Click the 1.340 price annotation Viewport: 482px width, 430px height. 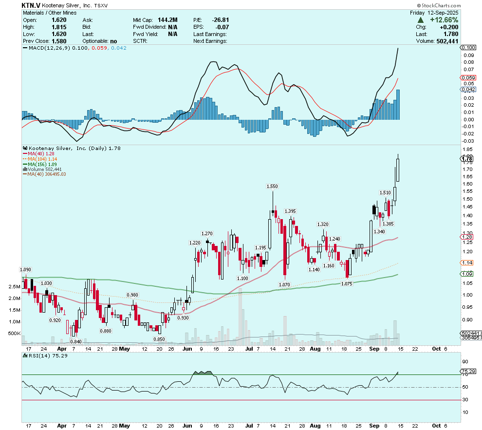pos(379,231)
